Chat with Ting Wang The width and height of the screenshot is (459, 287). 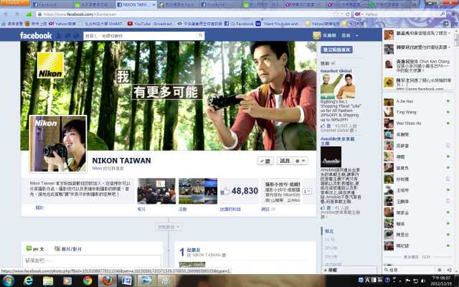pos(417,112)
